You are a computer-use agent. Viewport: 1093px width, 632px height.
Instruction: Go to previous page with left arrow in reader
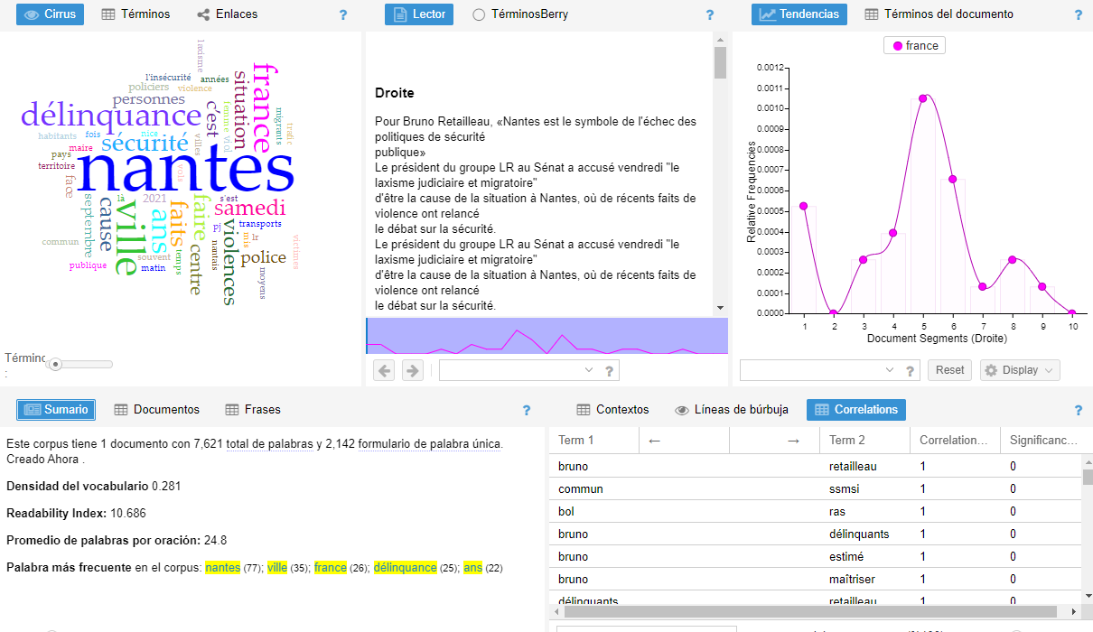[384, 370]
